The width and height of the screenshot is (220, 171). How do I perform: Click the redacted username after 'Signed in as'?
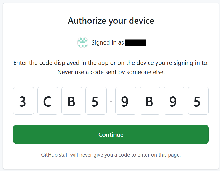coord(136,42)
